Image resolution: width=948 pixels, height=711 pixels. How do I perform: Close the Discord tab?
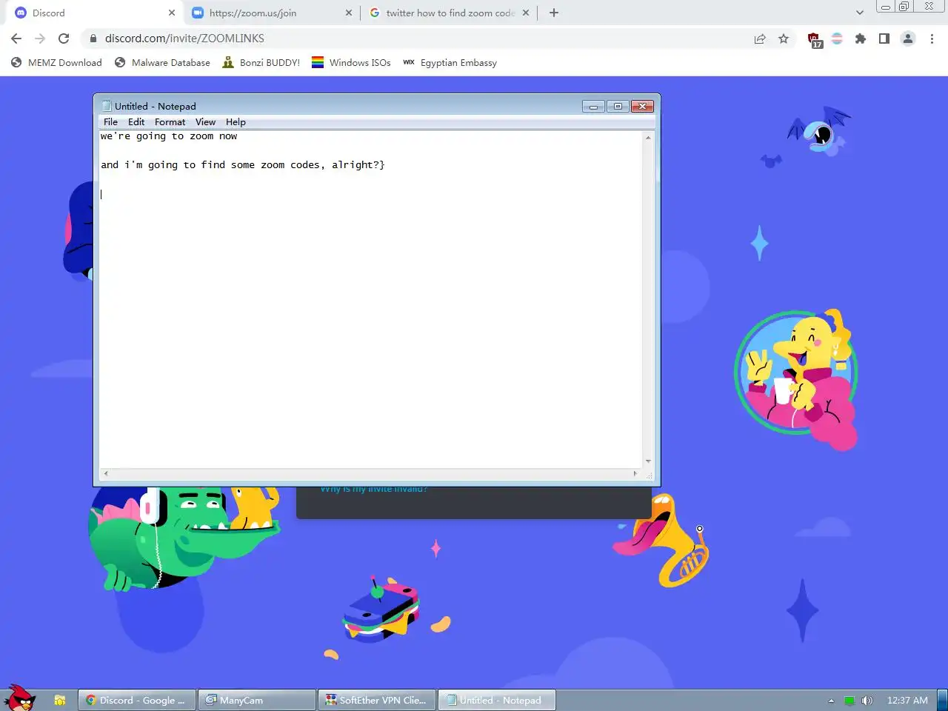pyautogui.click(x=172, y=13)
